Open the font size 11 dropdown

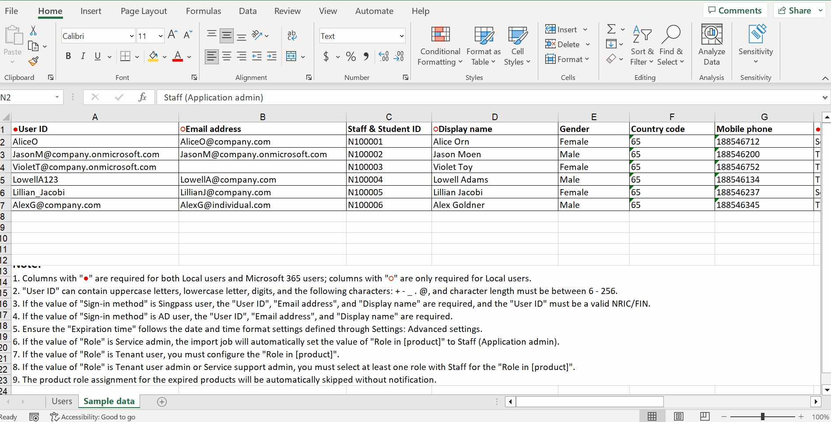[x=161, y=36]
